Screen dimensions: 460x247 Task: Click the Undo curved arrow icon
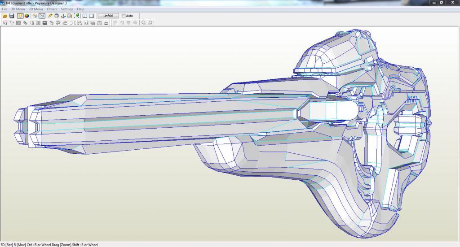pos(58,23)
